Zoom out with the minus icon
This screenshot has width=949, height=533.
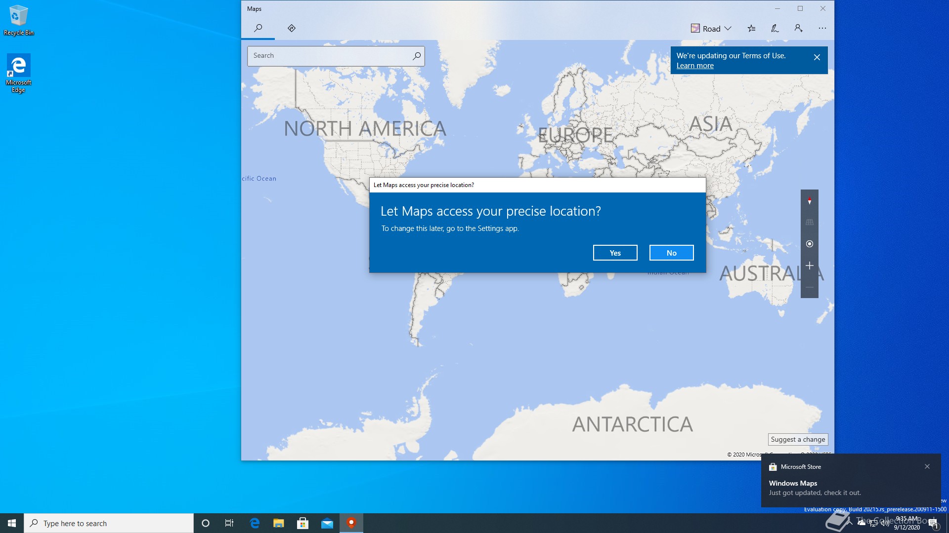(810, 287)
